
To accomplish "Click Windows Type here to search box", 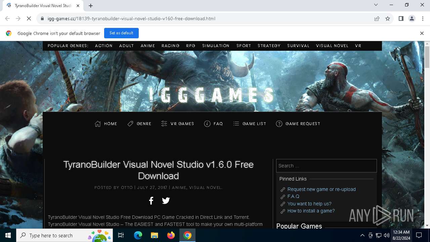I will 64,235.
